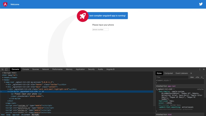This screenshot has width=206, height=116.
Task: Select the Styles sidebar tab
Action: 159,73
